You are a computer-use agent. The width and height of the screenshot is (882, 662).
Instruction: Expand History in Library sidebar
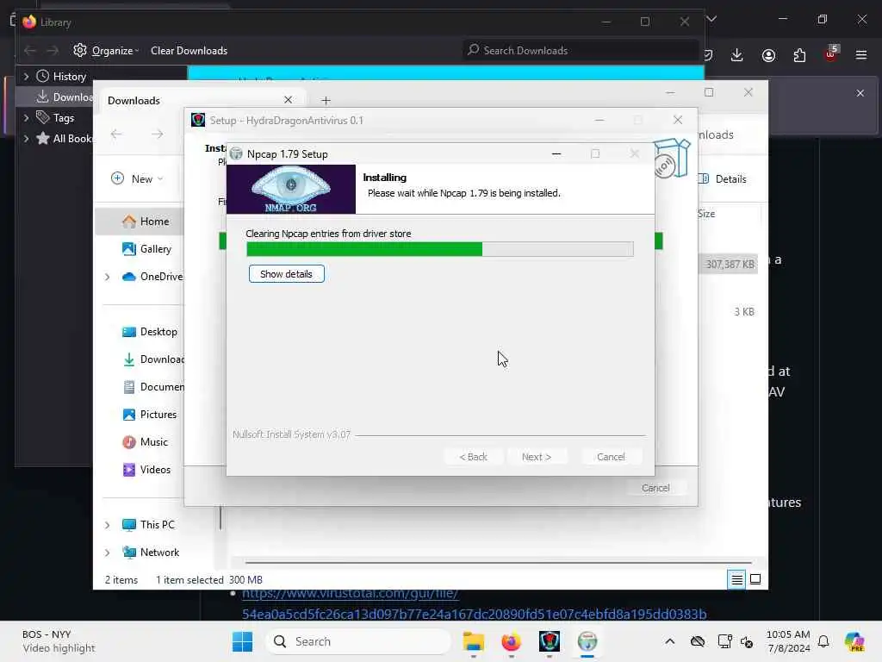pyautogui.click(x=27, y=76)
